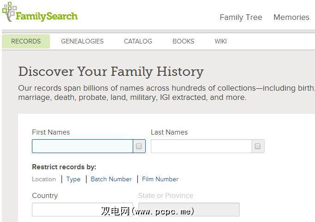Image resolution: width=315 pixels, height=222 pixels.
Task: Restrict records by Film Number
Action: click(x=160, y=179)
